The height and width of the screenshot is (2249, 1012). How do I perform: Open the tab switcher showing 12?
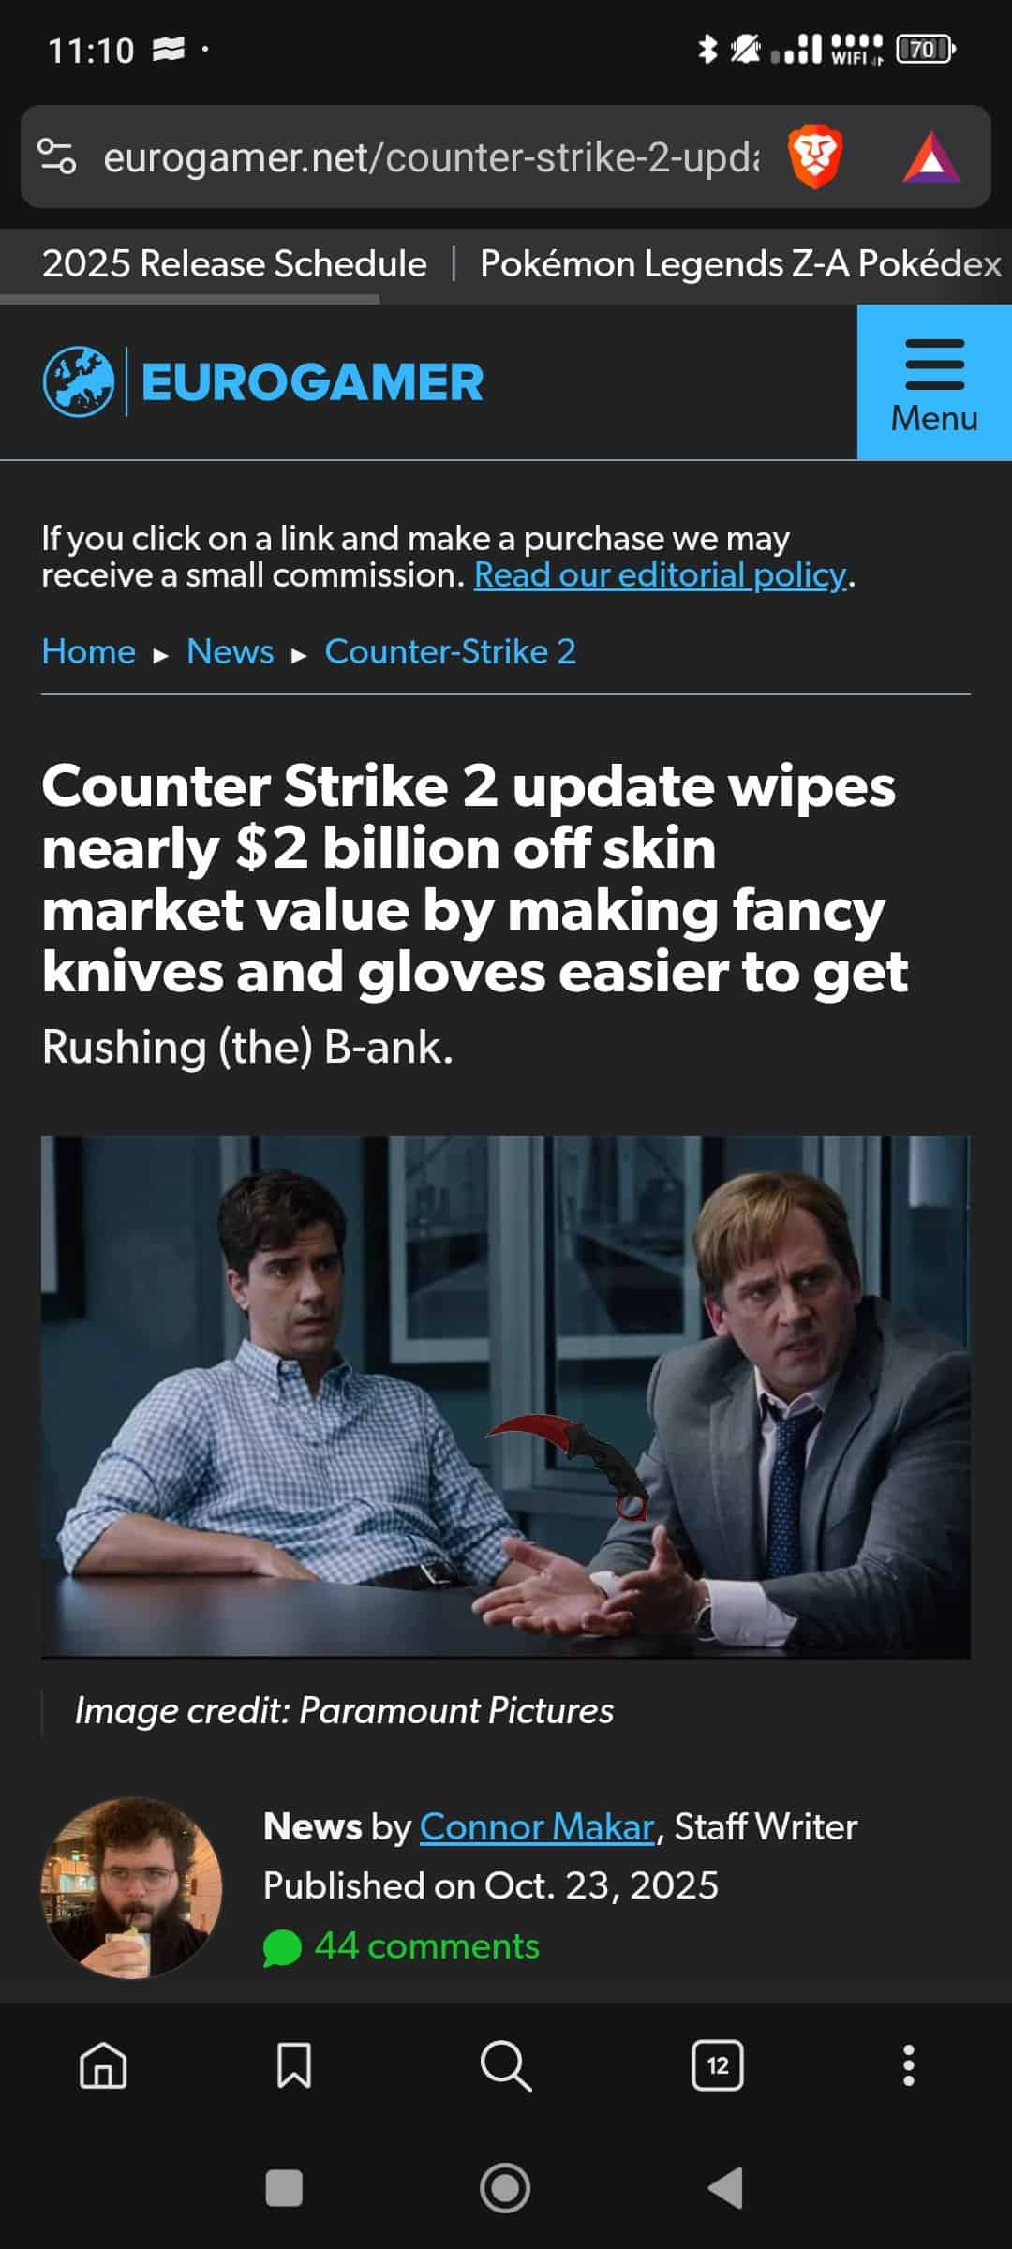(x=718, y=2065)
